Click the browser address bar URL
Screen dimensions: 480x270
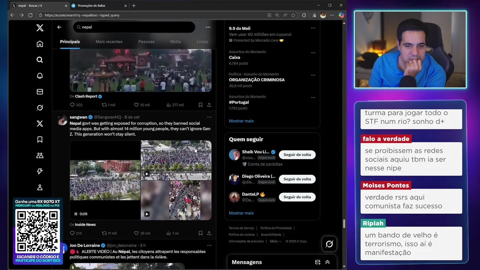[82, 15]
